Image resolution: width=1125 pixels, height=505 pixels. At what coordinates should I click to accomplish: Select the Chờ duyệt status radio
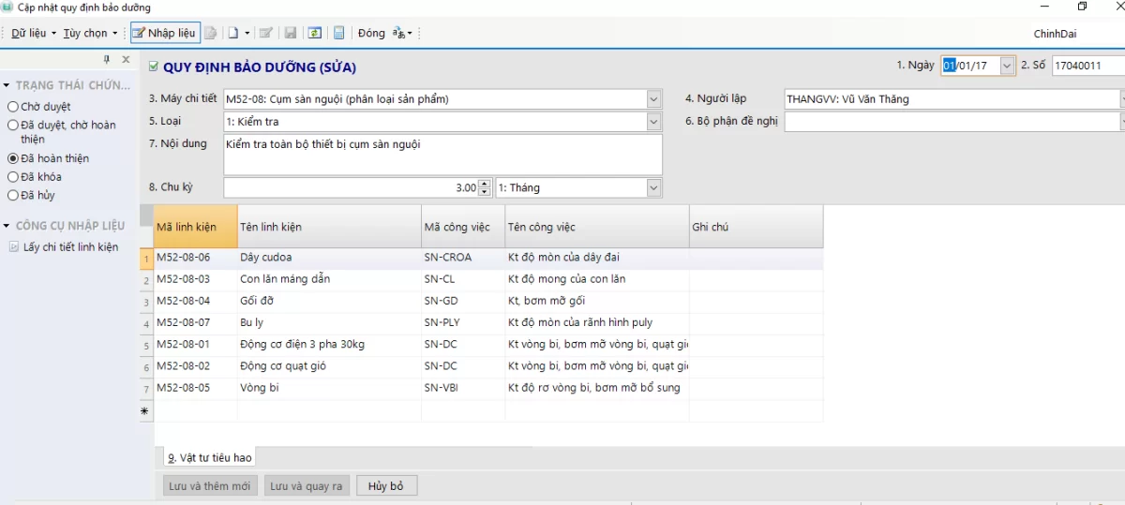[13, 107]
